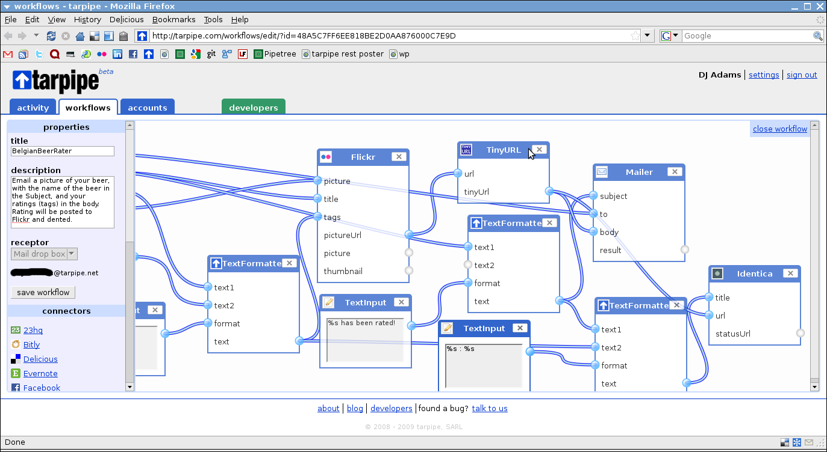Click the text area with '%s has been rated!'
The image size is (827, 452).
pos(365,340)
